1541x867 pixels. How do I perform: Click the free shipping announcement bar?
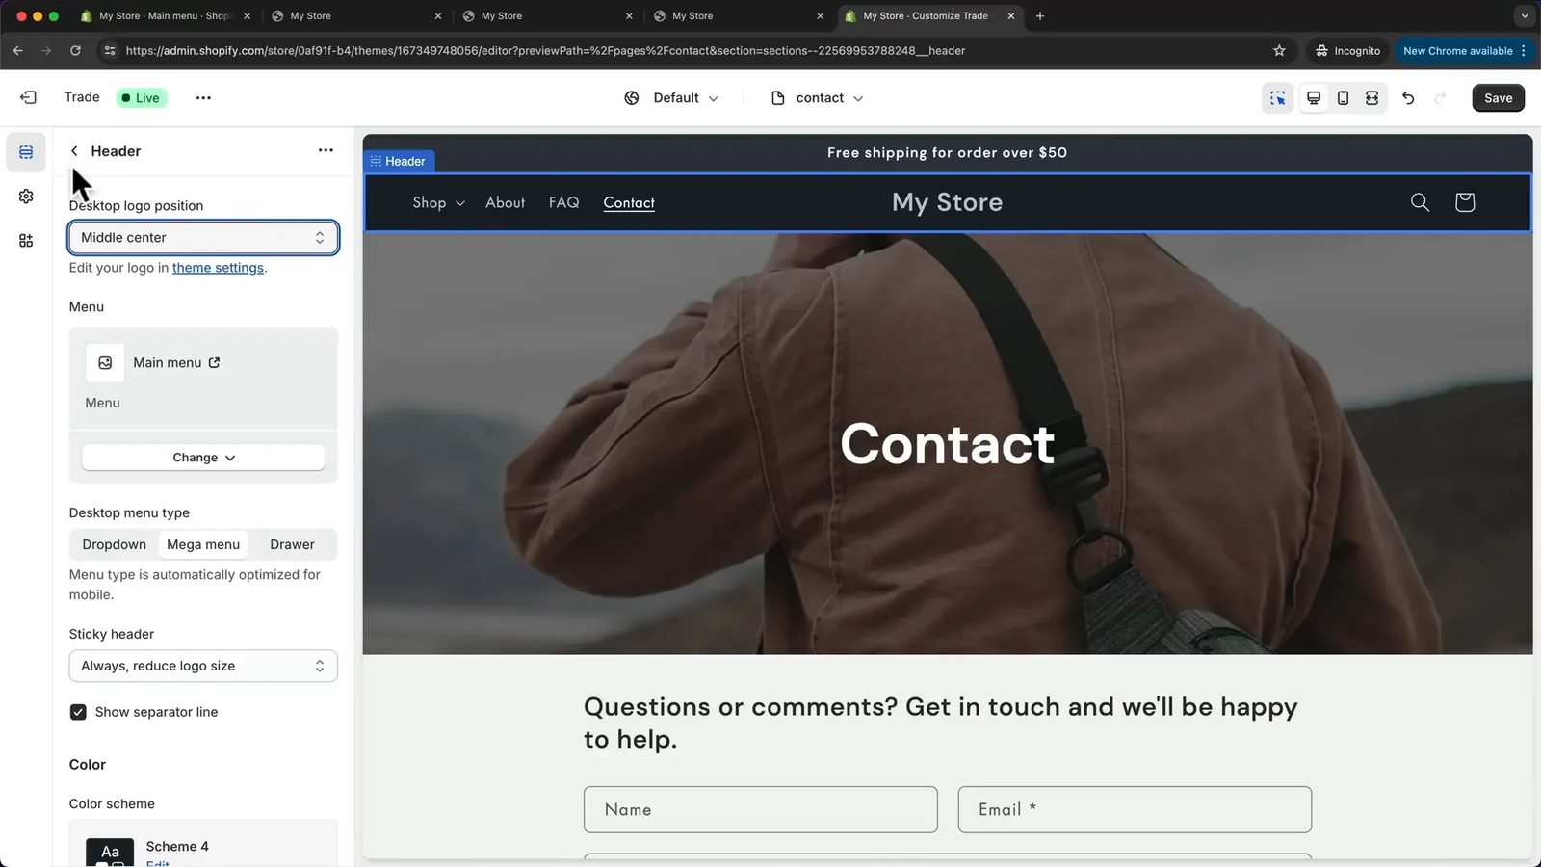(947, 152)
